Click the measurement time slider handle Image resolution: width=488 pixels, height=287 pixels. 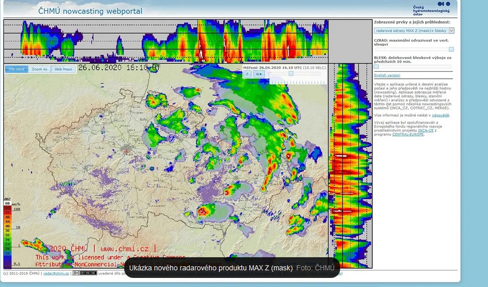pyautogui.click(x=291, y=74)
